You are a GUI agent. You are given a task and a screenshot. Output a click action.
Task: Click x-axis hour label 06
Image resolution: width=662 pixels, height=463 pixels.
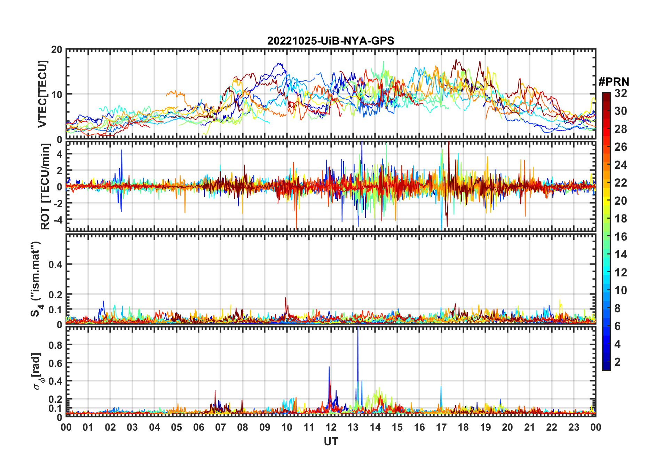(199, 427)
